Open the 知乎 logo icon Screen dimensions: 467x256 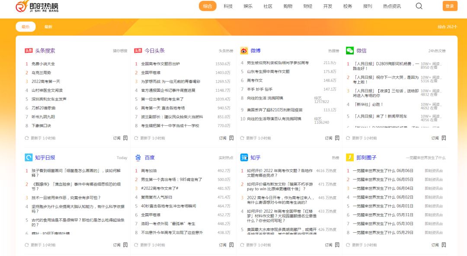(x=244, y=157)
